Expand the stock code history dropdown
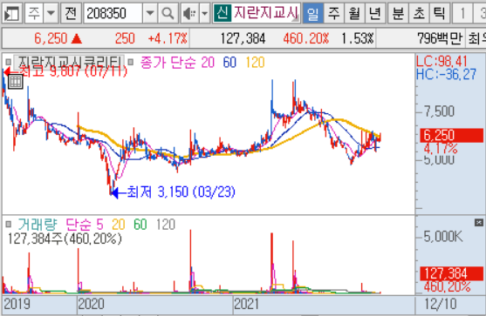Viewport: 486px width, 316px height. 150,13
